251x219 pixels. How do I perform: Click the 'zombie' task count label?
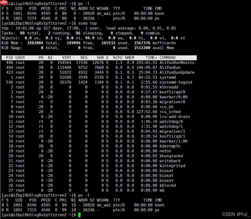(152, 33)
